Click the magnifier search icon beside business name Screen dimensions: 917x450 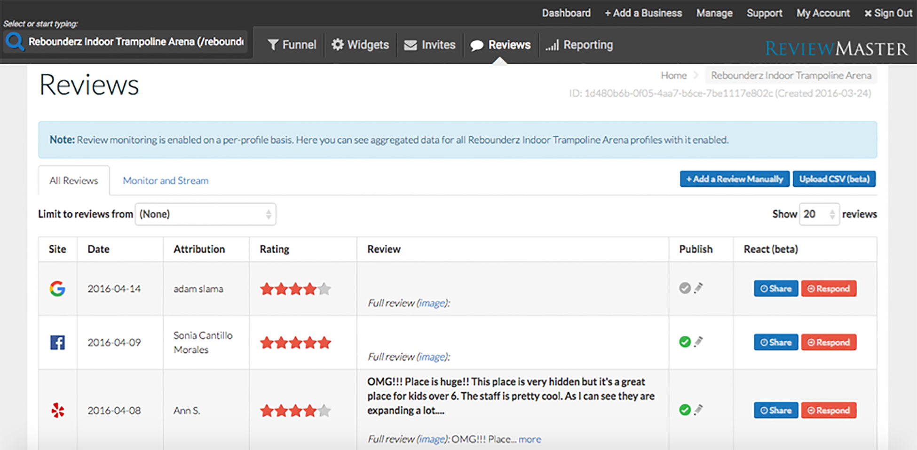tap(15, 42)
